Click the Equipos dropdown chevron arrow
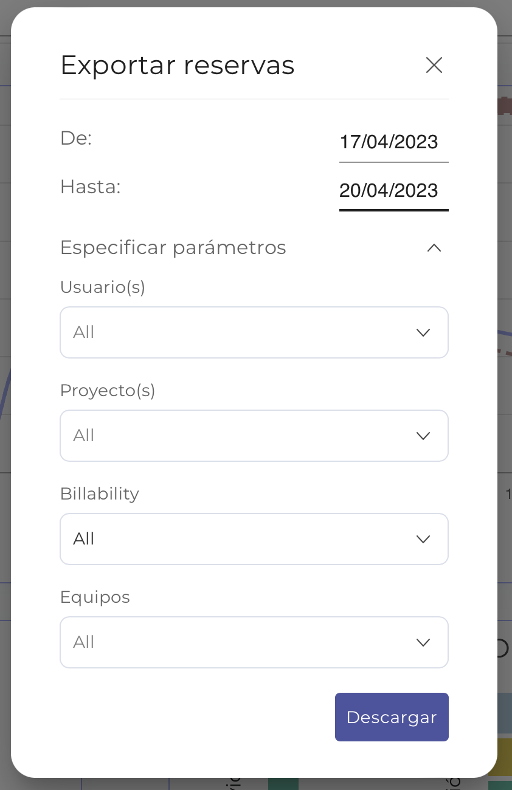Screen dimensions: 512x790 click(423, 642)
